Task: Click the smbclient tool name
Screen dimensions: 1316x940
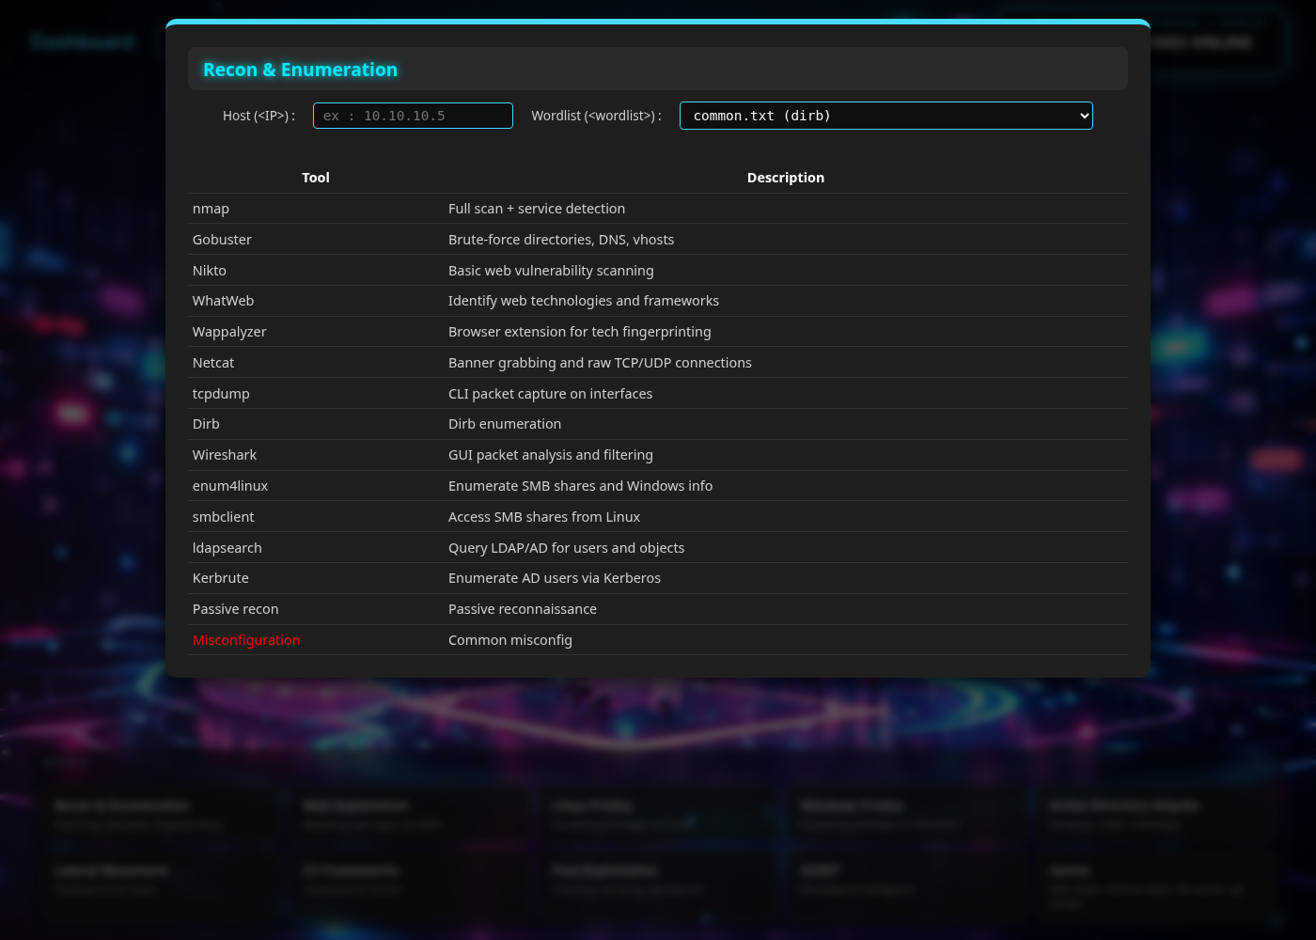Action: coord(223,517)
